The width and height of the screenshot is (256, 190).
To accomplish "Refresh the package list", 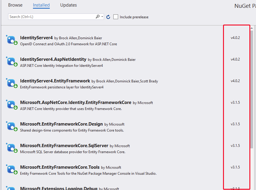I will (x=108, y=17).
